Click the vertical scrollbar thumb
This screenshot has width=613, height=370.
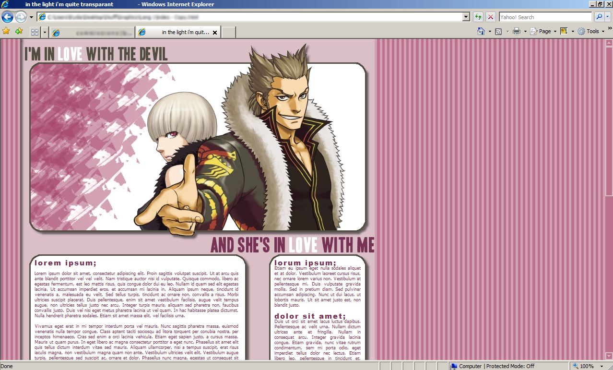(x=609, y=121)
